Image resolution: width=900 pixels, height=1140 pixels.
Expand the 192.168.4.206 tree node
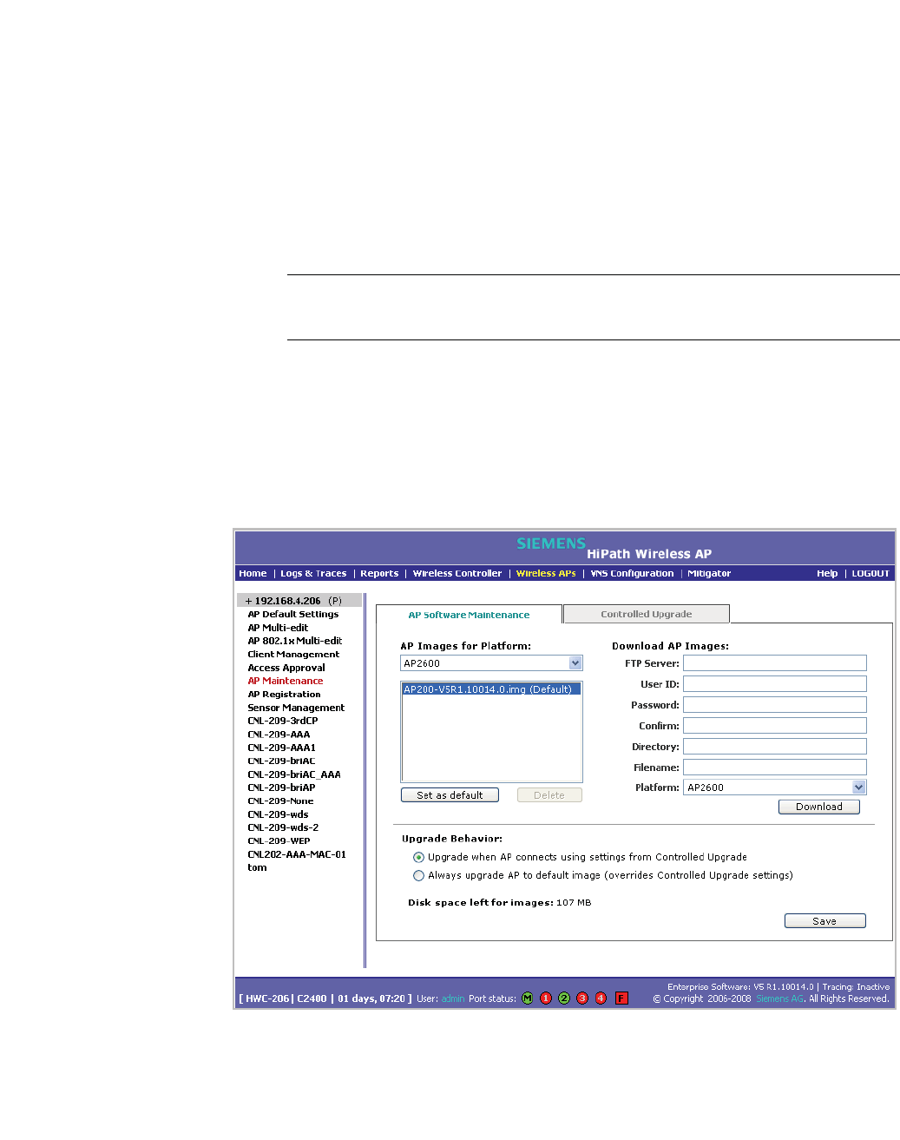pyautogui.click(x=248, y=601)
